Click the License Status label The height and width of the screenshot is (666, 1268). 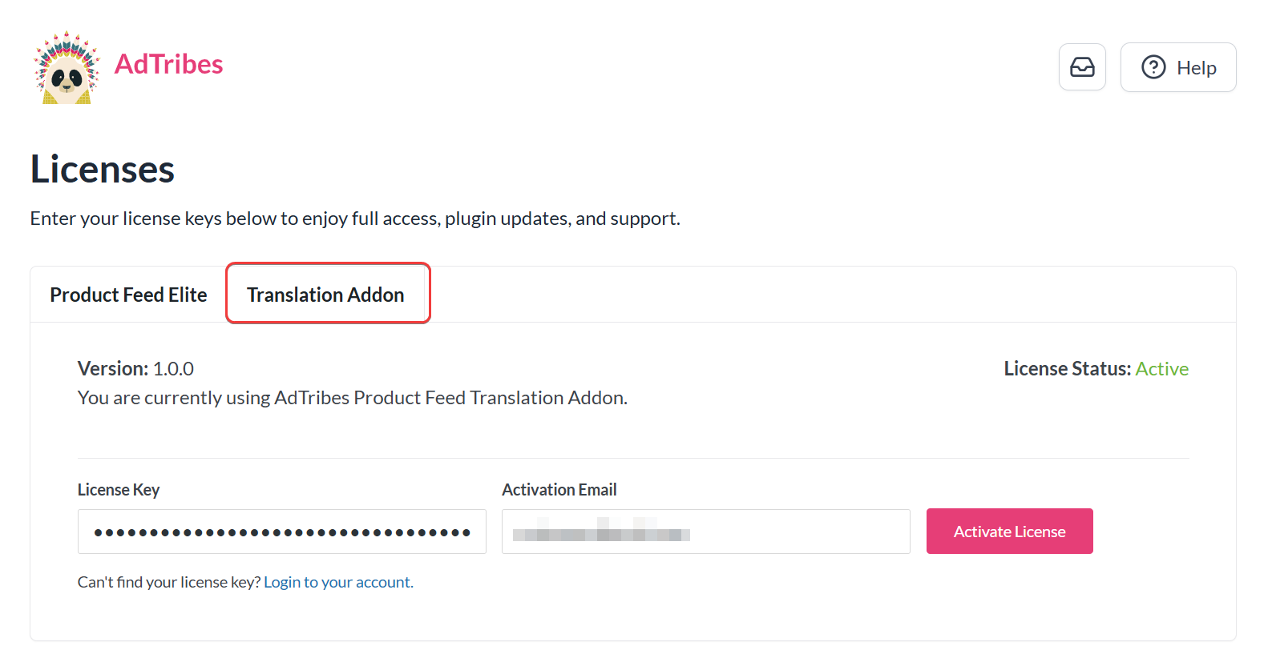click(x=1066, y=369)
